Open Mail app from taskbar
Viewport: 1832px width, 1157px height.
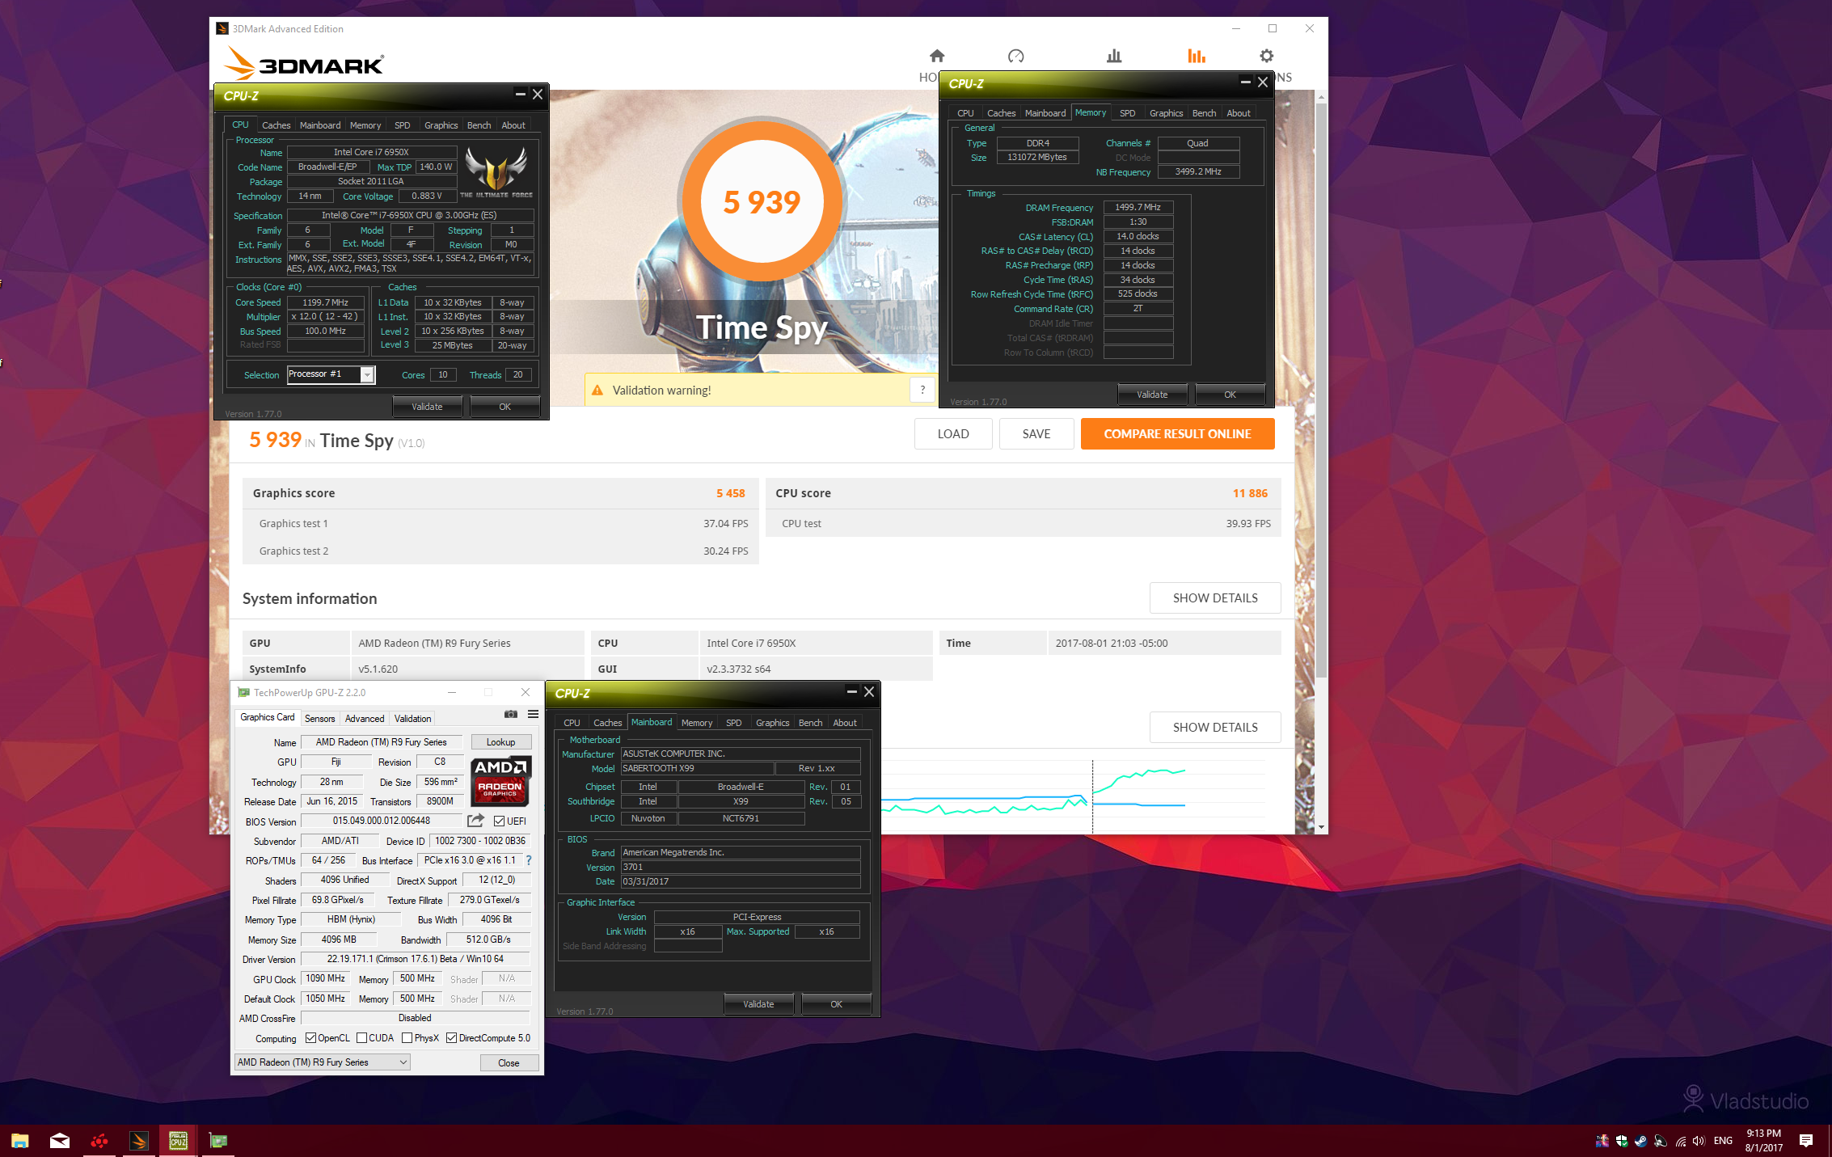pyautogui.click(x=60, y=1141)
